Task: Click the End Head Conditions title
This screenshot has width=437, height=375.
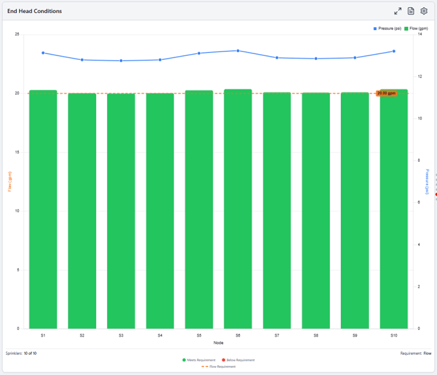Action: [x=35, y=11]
